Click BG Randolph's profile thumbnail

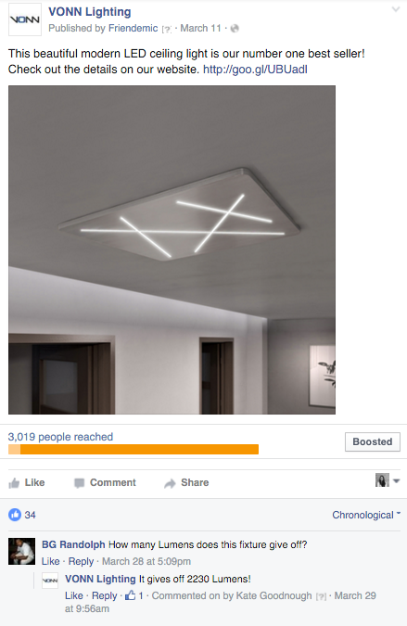pyautogui.click(x=22, y=551)
